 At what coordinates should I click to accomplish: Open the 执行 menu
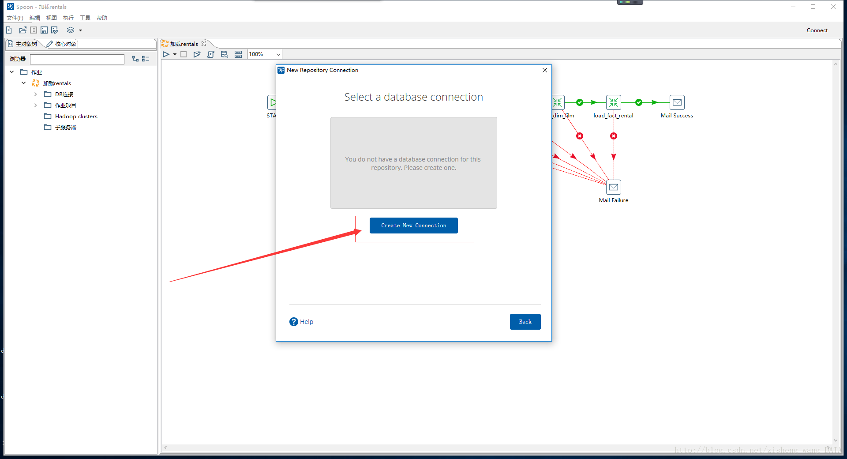[68, 18]
